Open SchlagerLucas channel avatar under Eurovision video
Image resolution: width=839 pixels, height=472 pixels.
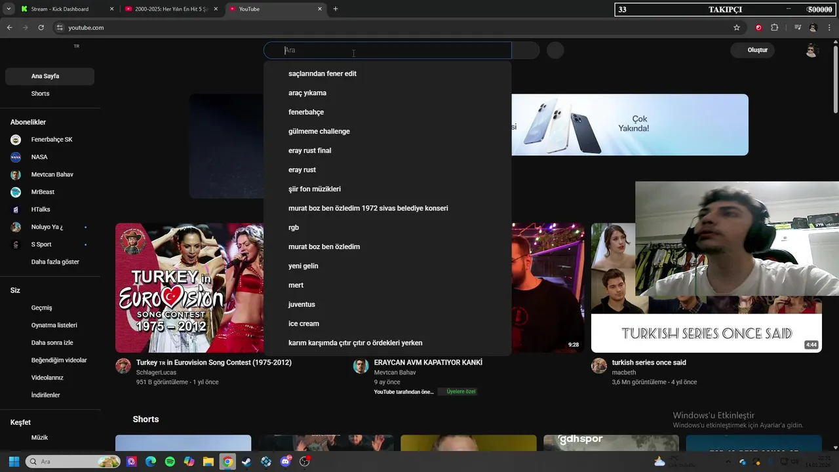pos(123,366)
